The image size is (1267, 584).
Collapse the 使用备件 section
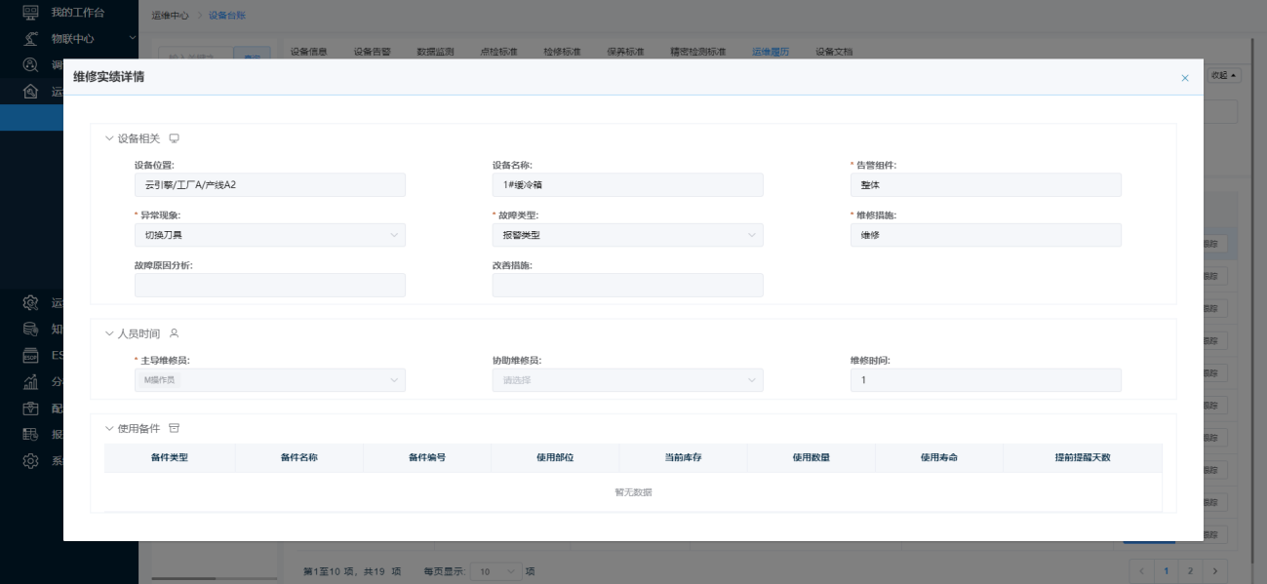[109, 428]
